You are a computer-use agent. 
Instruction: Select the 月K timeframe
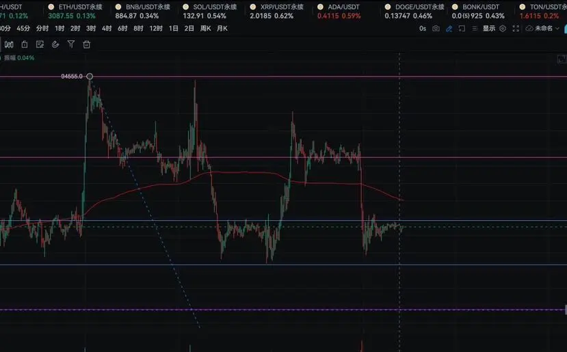[222, 29]
